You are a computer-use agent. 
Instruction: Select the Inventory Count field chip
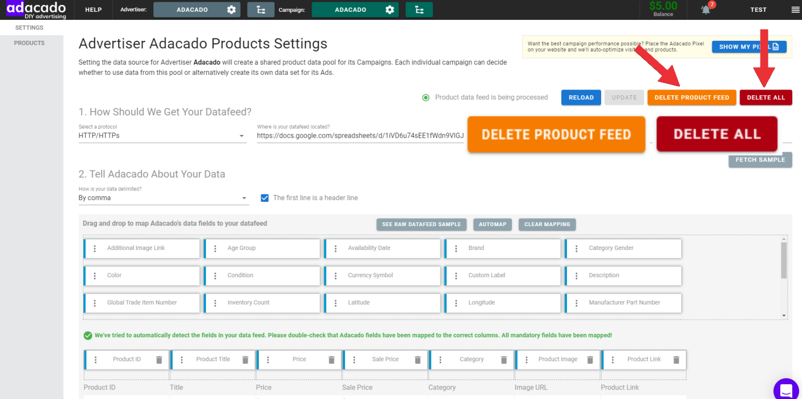pos(262,303)
